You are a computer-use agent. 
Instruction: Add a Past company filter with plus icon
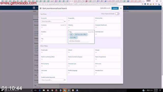pos(42,66)
